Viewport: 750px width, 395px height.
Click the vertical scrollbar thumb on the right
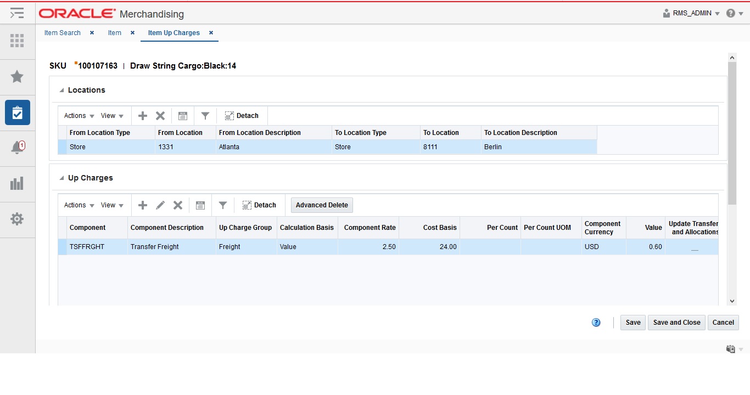(732, 133)
